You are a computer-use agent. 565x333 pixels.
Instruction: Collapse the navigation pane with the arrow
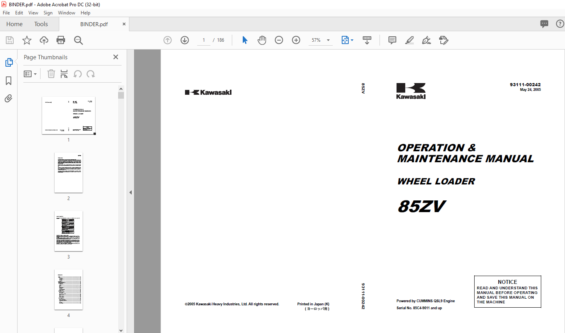[x=131, y=192]
